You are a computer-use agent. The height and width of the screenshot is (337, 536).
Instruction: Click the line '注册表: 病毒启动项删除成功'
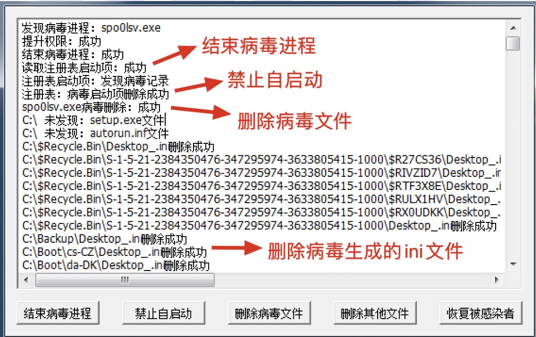click(x=95, y=94)
